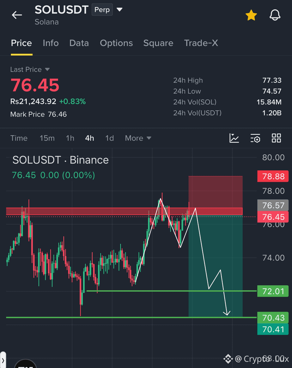This screenshot has width=292, height=368.
Task: Click the 72.01 green price label
Action: pyautogui.click(x=273, y=291)
